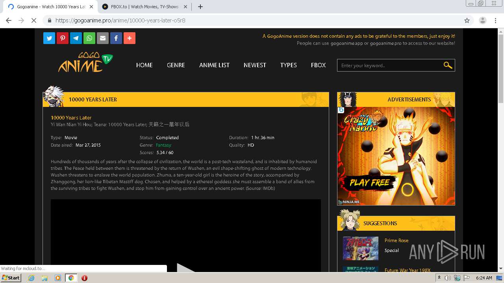Click the 10000 Years Later title link

[71, 118]
